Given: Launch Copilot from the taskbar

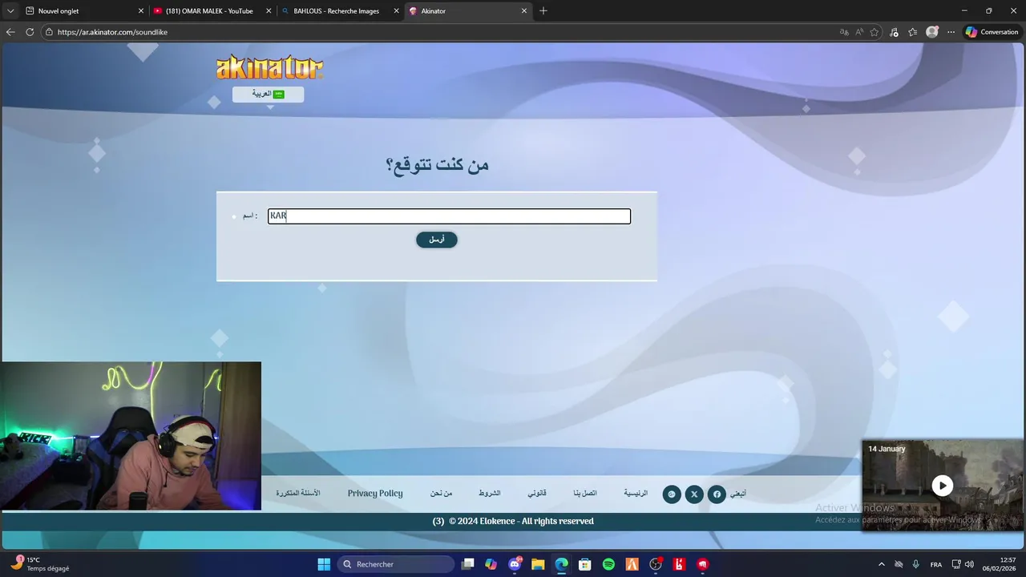Looking at the screenshot, I should pyautogui.click(x=491, y=564).
